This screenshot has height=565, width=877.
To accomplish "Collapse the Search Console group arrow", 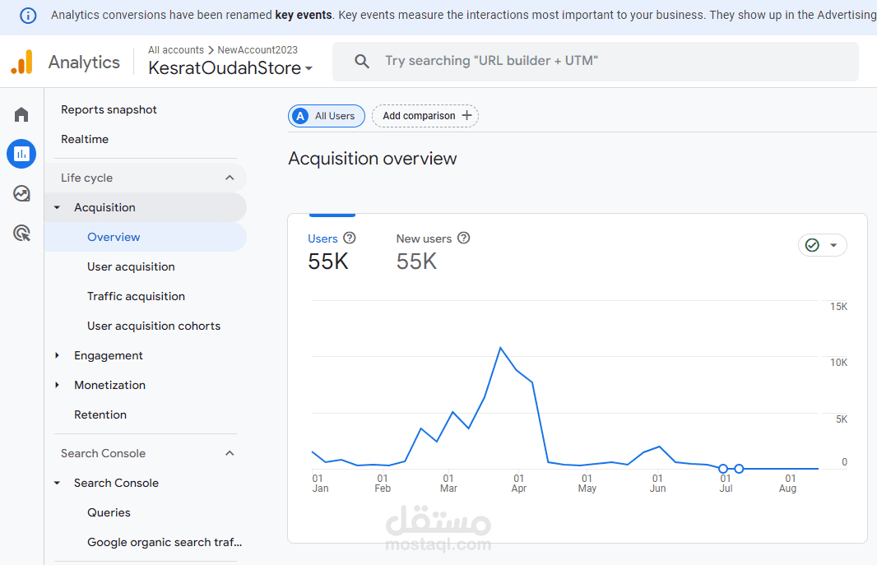I will click(57, 483).
